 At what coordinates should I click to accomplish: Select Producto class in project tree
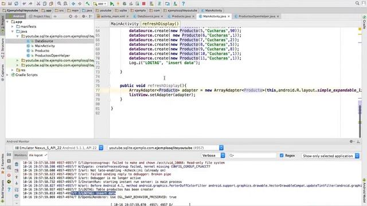point(42,51)
